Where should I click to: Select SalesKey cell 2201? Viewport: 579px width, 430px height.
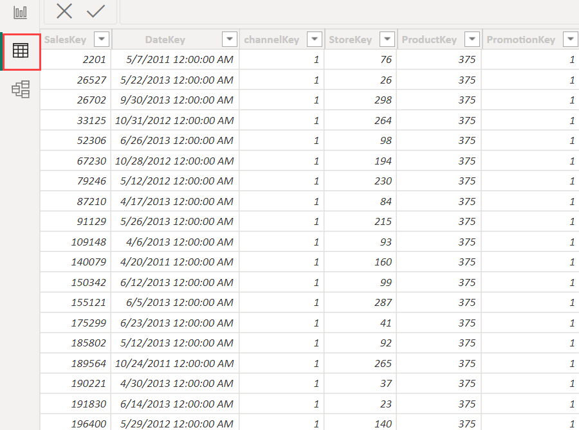76,59
